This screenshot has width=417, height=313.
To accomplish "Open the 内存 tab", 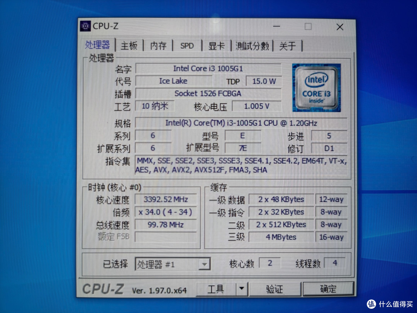I will (158, 46).
